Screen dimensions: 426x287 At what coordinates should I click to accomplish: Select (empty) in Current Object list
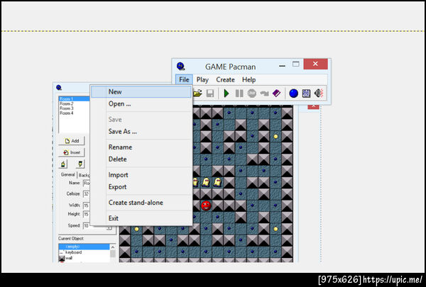pos(84,247)
